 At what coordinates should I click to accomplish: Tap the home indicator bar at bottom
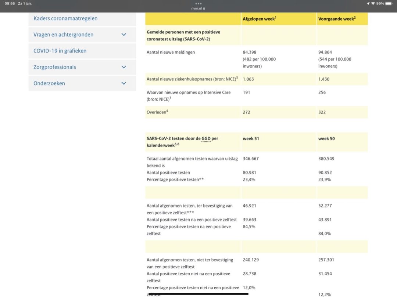[x=198, y=294]
